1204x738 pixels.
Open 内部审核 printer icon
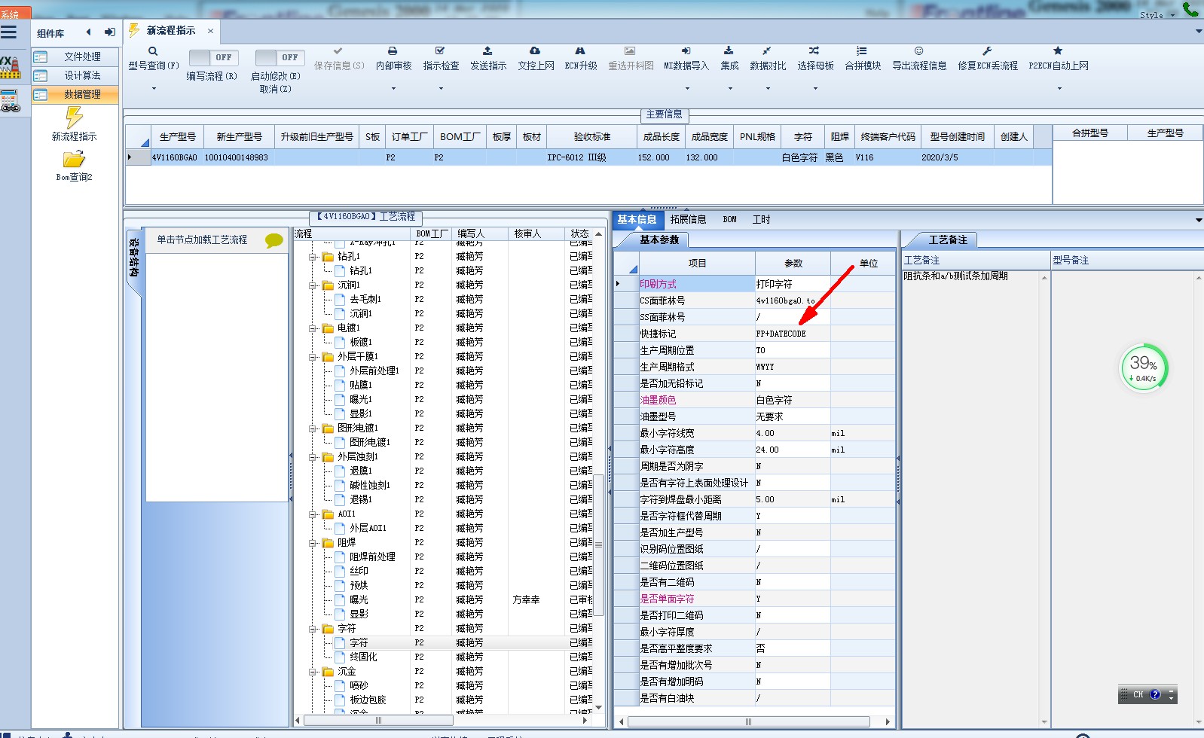393,51
